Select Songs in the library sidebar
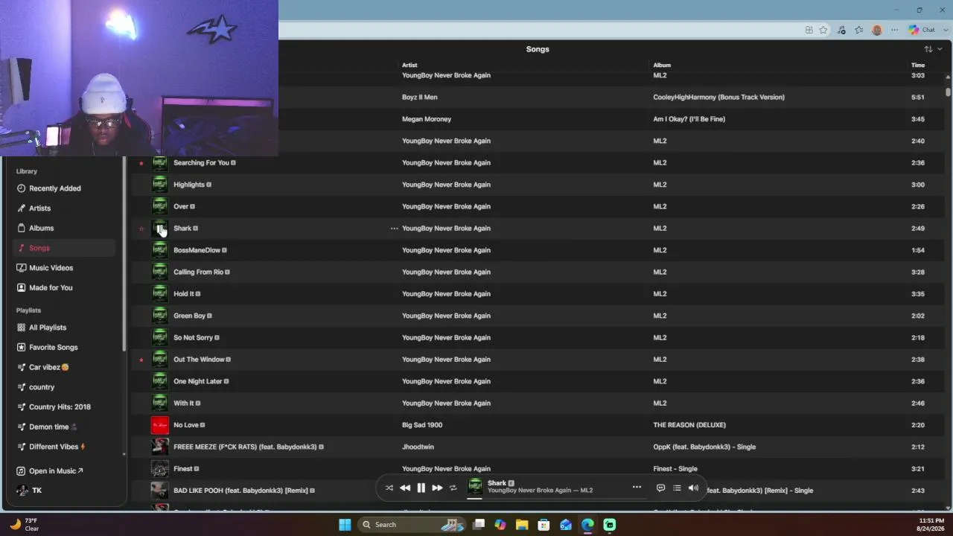The image size is (953, 536). (x=65, y=248)
